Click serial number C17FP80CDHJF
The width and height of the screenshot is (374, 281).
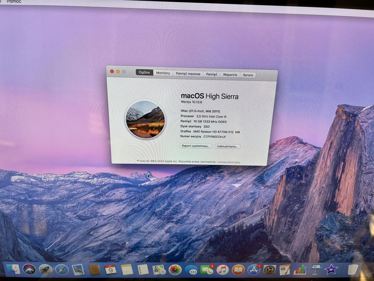click(214, 136)
